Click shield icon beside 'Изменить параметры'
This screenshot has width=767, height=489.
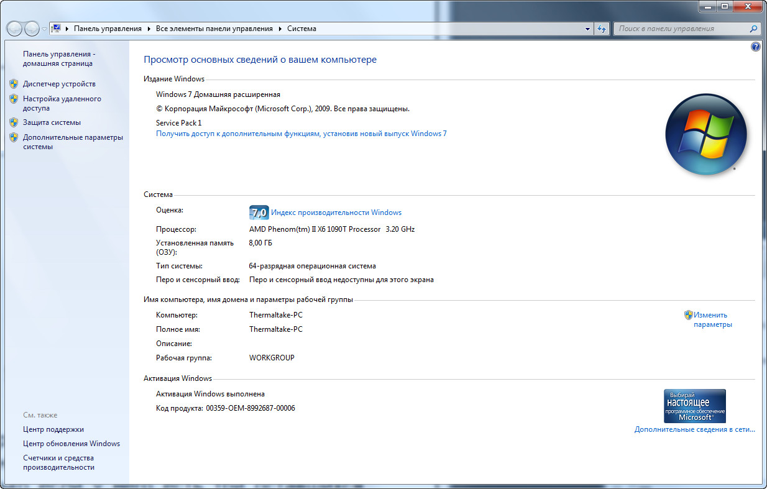click(x=688, y=315)
